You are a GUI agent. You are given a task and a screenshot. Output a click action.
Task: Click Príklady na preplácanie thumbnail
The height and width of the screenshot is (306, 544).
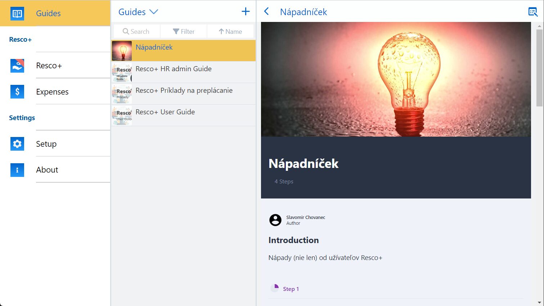pyautogui.click(x=122, y=94)
